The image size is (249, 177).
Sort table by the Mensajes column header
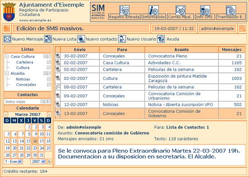point(232,49)
